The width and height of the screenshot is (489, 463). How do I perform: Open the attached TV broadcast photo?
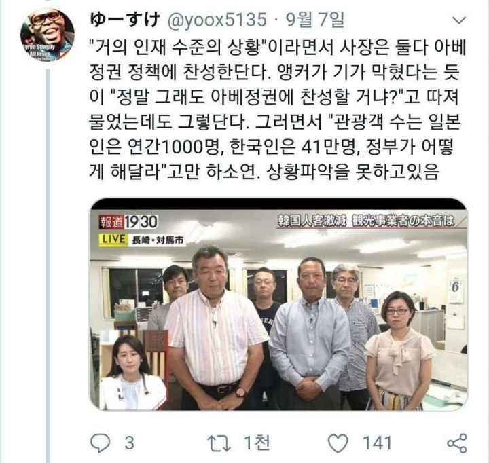click(x=279, y=305)
